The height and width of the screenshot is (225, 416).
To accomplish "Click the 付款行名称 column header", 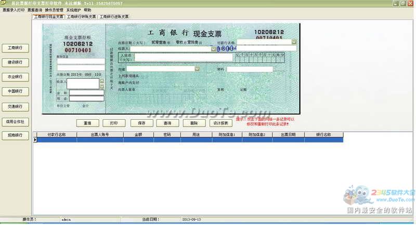I will coord(57,135).
